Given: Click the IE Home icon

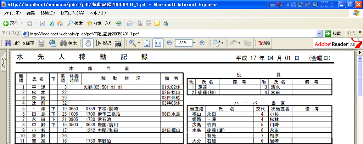Looking at the screenshot, I should (60, 23).
